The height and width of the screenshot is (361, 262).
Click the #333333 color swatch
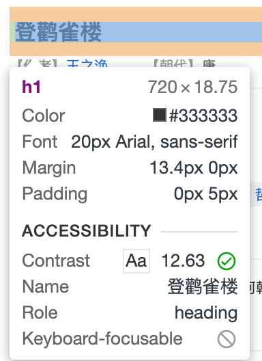click(160, 115)
